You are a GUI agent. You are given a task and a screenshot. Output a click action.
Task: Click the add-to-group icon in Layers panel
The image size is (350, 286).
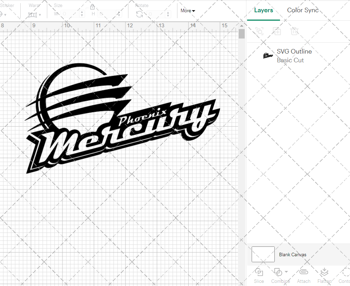point(277,31)
